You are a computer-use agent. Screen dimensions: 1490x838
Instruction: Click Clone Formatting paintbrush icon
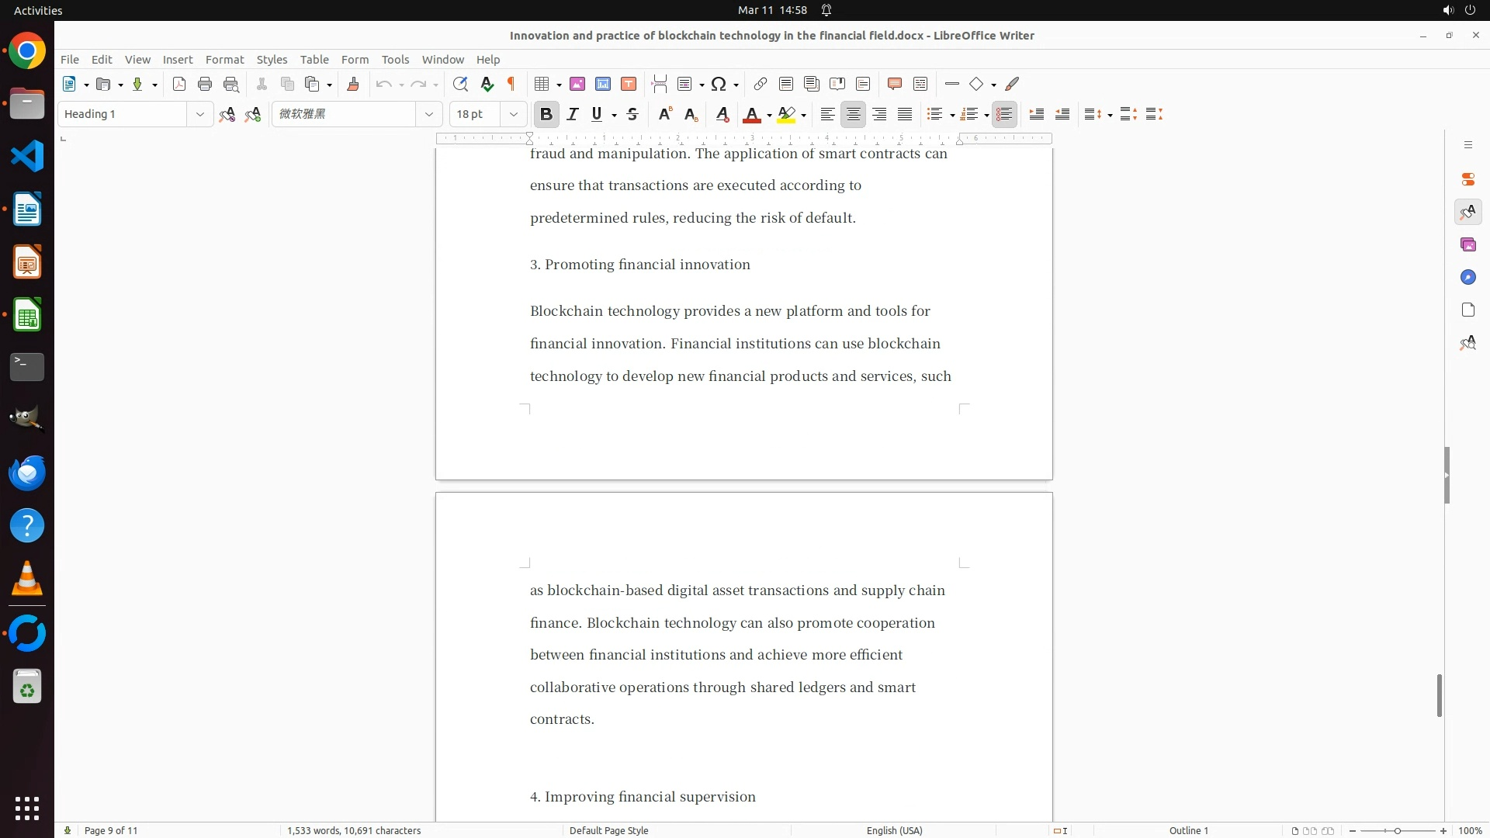pyautogui.click(x=353, y=85)
